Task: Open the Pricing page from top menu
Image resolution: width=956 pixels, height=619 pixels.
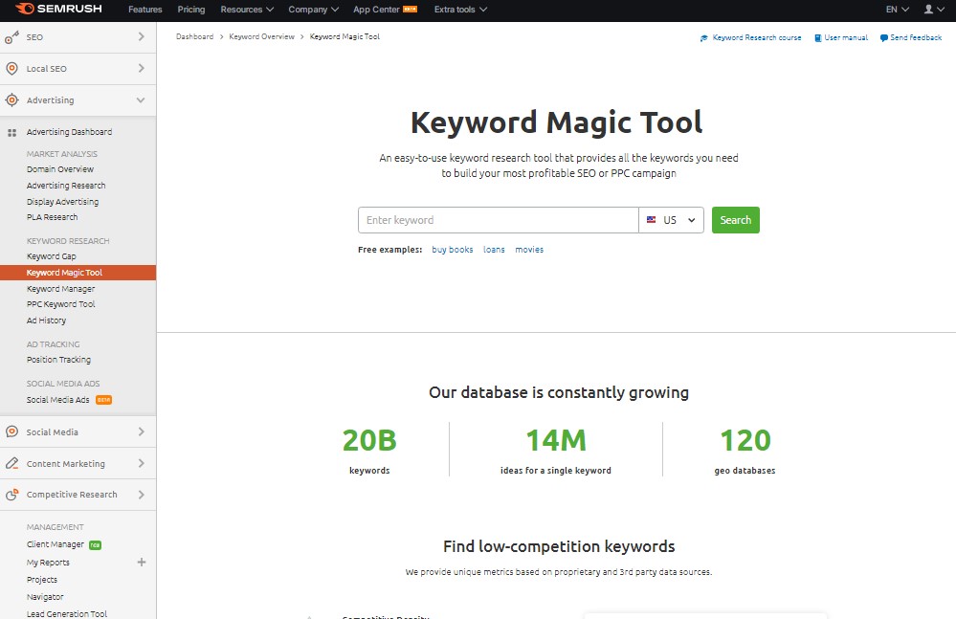Action: point(191,10)
